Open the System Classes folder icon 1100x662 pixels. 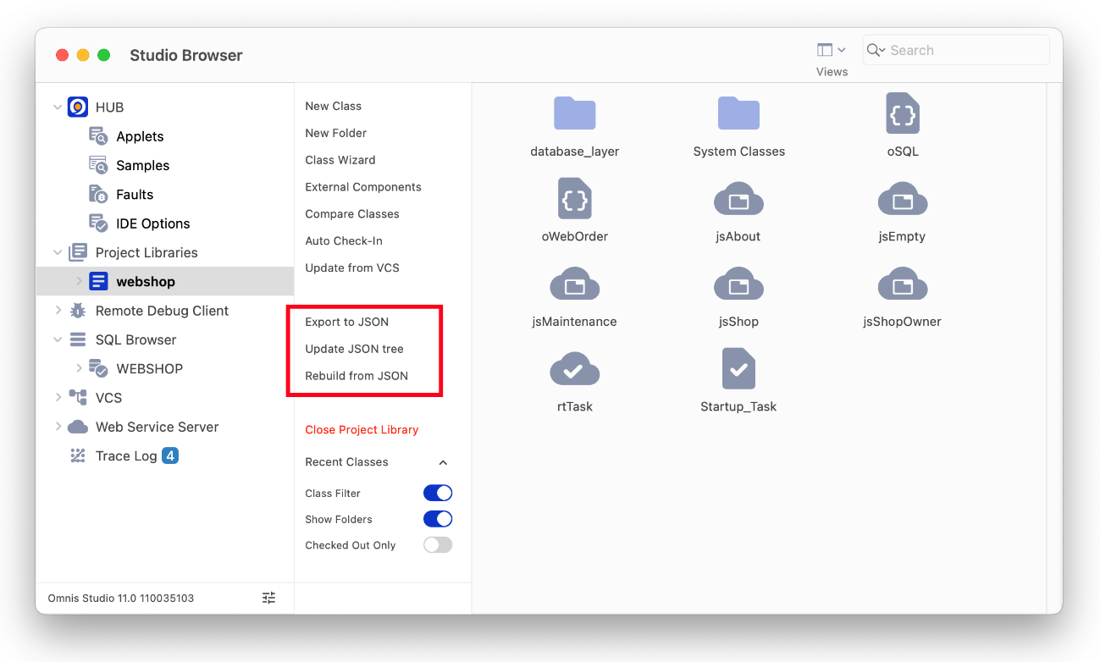point(738,113)
